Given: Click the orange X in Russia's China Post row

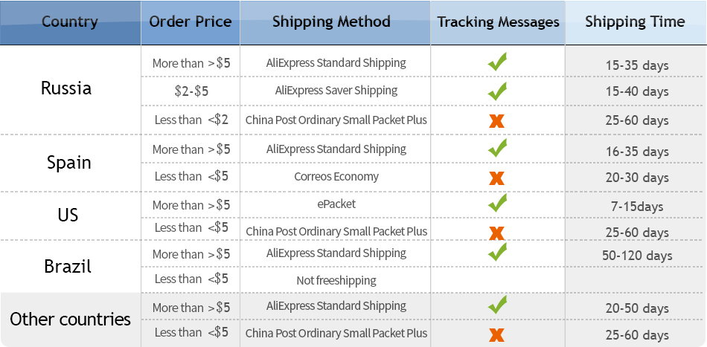Looking at the screenshot, I should click(497, 120).
